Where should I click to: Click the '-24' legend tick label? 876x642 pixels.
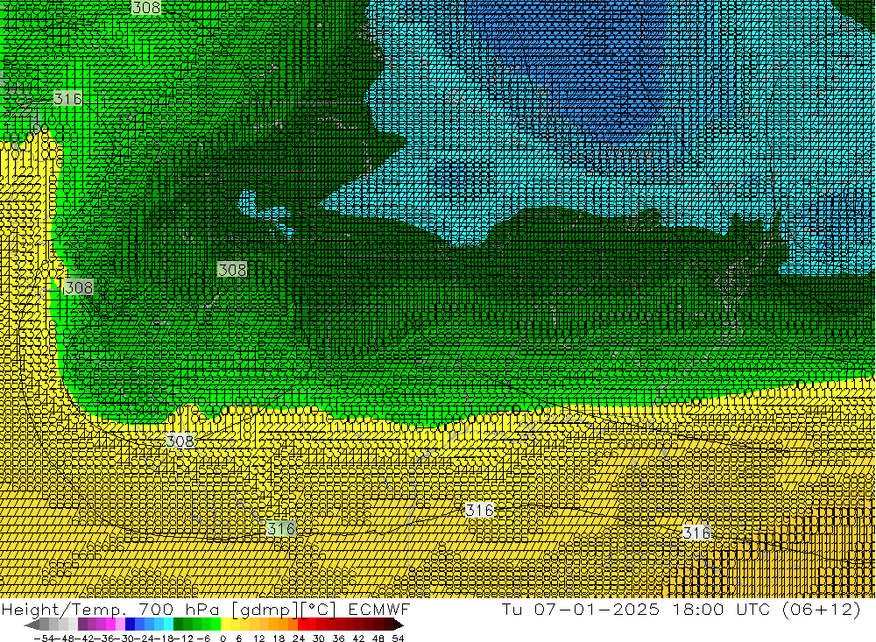145,638
